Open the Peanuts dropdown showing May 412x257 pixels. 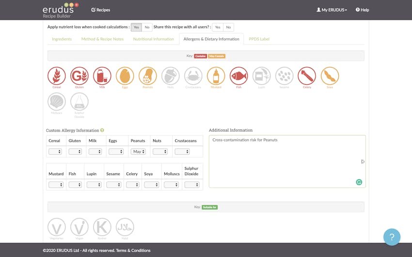[138, 151]
